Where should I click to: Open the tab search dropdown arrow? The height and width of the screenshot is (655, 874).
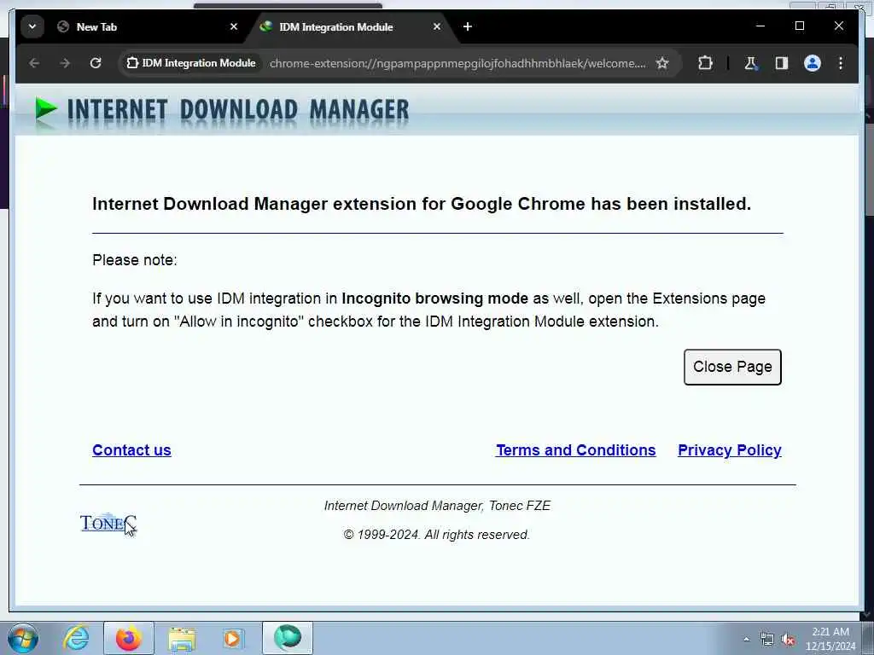pos(32,26)
